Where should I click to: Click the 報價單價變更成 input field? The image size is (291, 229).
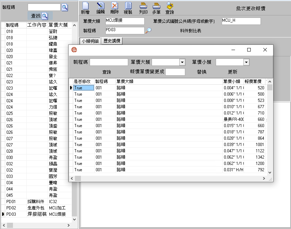click(175, 72)
